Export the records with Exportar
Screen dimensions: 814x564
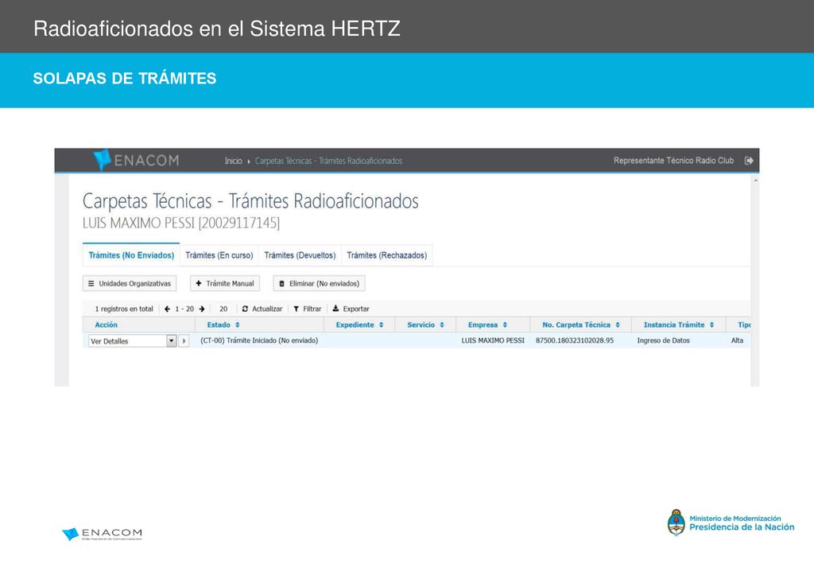click(x=351, y=309)
